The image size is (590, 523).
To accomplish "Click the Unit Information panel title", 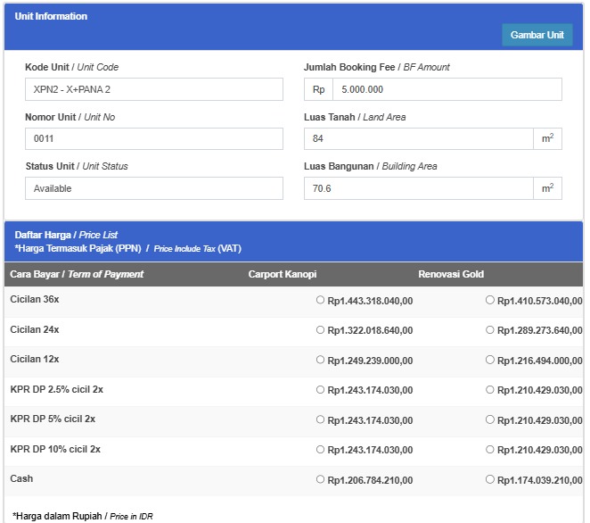I will pos(51,16).
